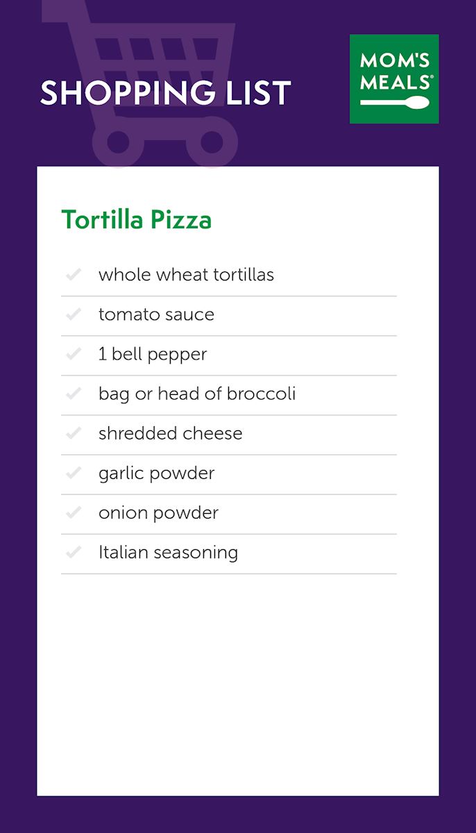Click the garlic powder label
The width and height of the screenshot is (476, 833).
point(157,473)
